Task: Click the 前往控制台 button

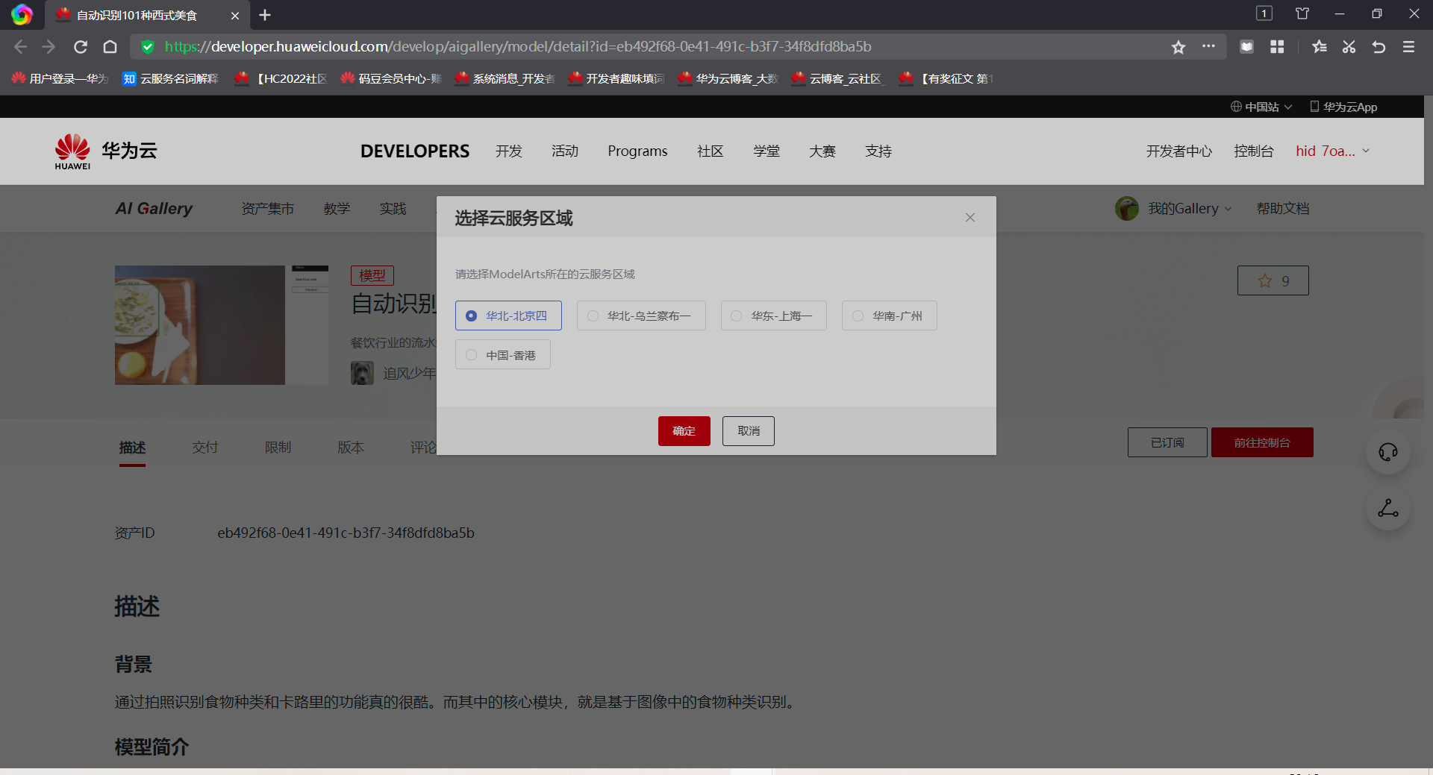Action: (x=1262, y=442)
